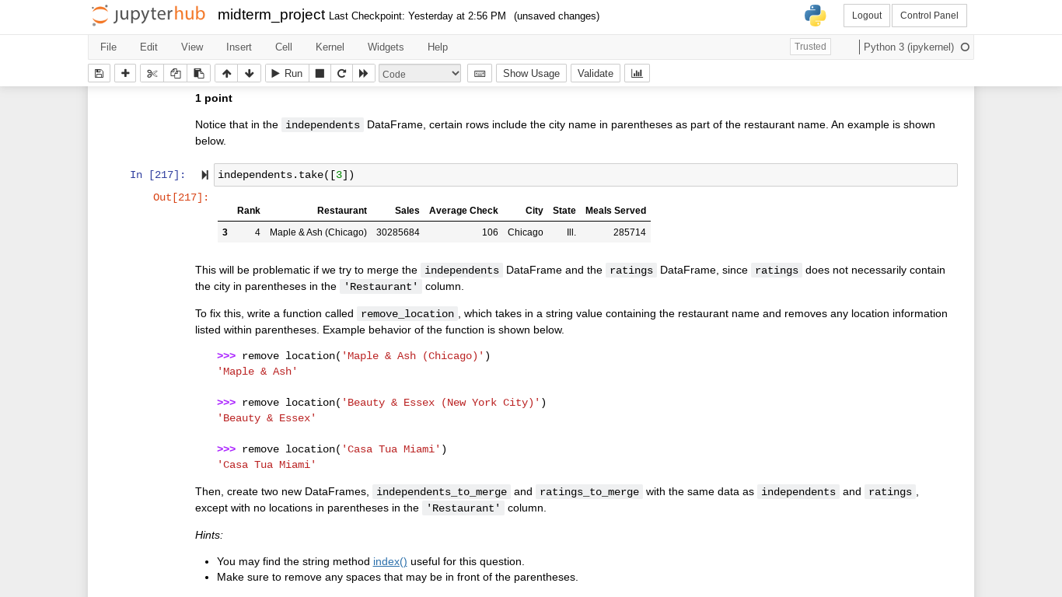Click the Show Usage button

tap(531, 73)
